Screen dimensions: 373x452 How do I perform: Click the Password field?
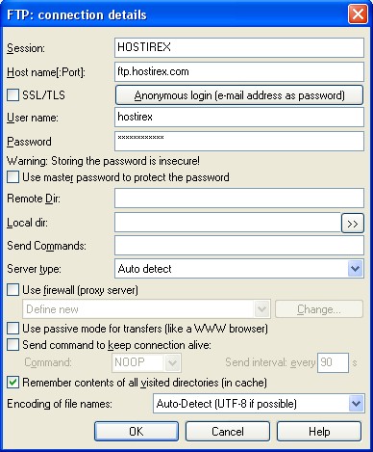(x=239, y=141)
